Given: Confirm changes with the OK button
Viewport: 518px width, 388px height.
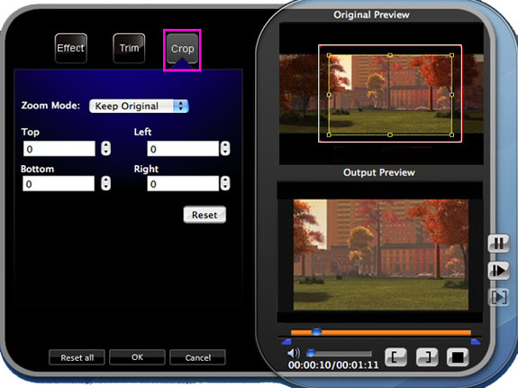Looking at the screenshot, I should [137, 357].
